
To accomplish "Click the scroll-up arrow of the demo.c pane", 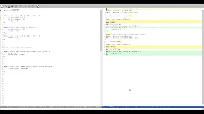I will pos(101,9).
